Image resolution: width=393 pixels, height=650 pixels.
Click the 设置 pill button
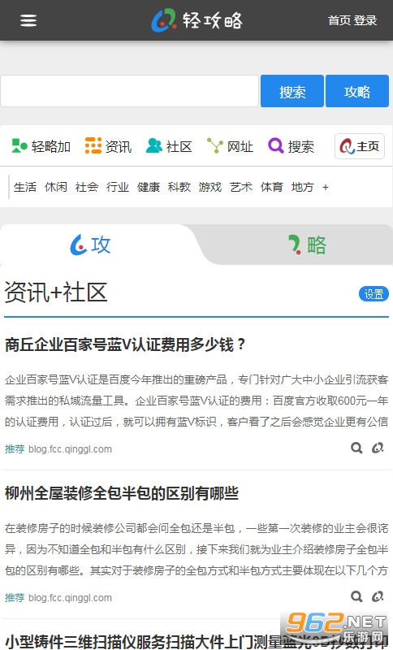coord(374,294)
